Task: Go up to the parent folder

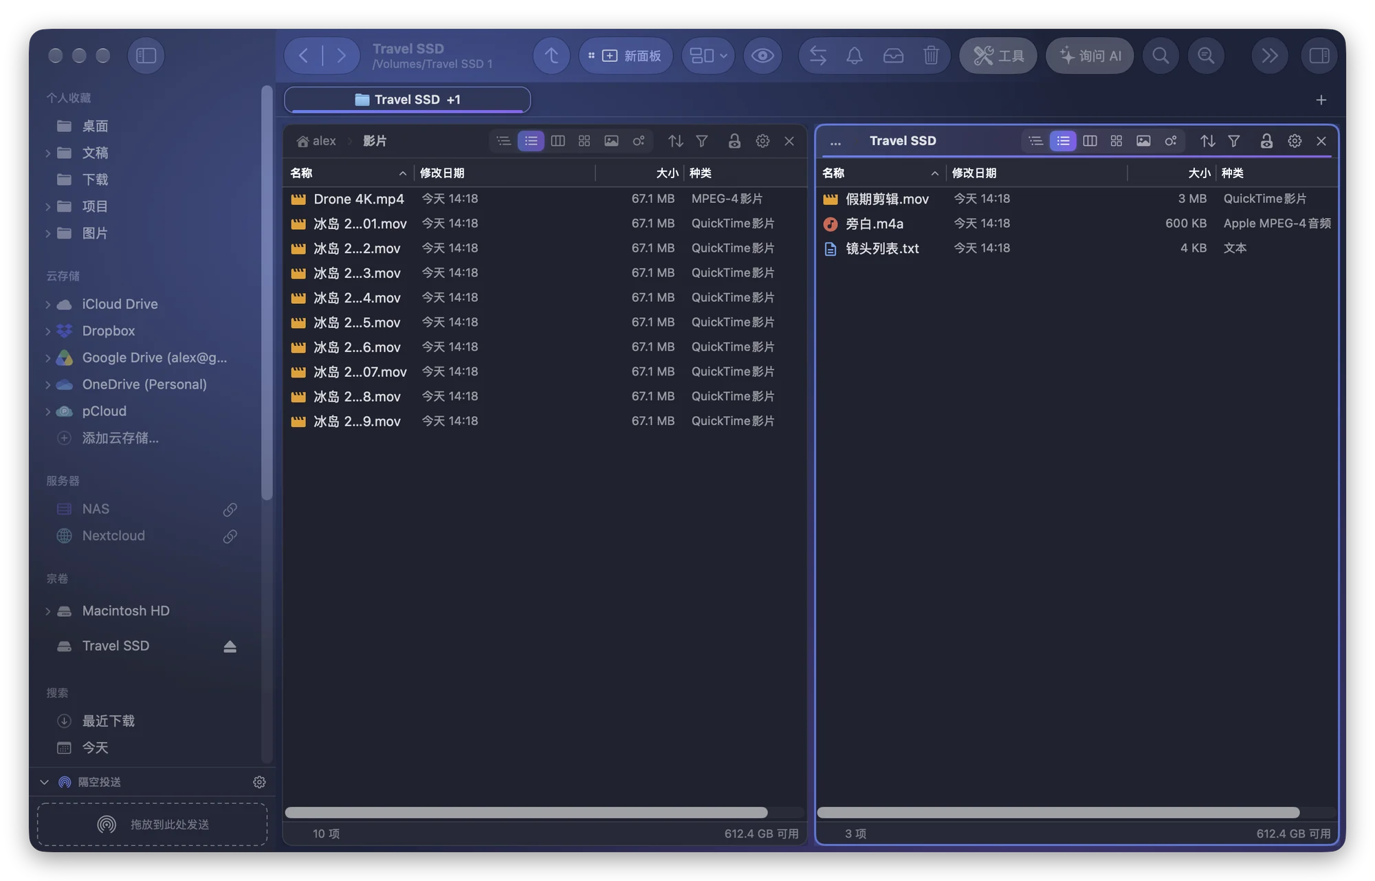Action: [x=551, y=56]
